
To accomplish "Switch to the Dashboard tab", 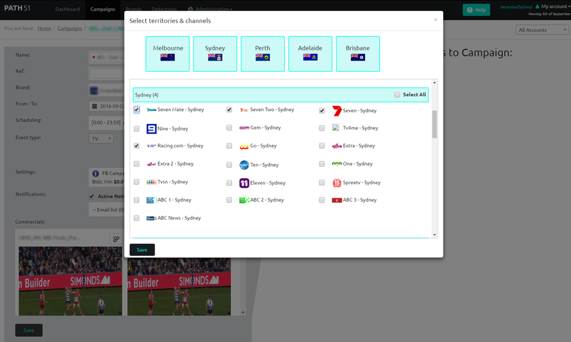I will pos(67,9).
